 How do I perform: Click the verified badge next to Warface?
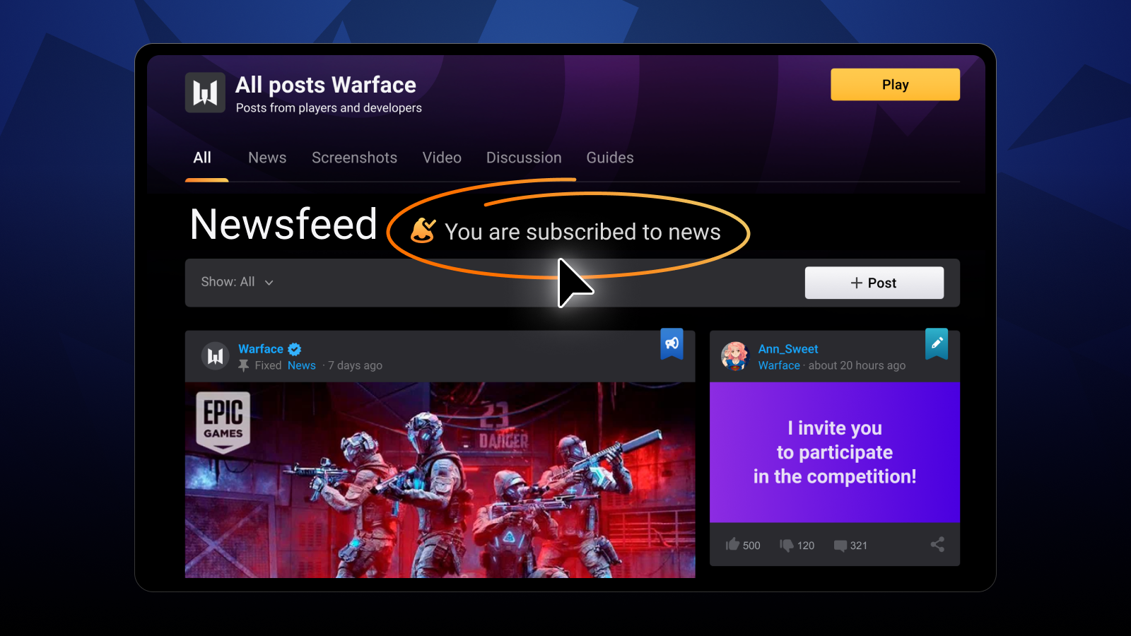click(295, 349)
